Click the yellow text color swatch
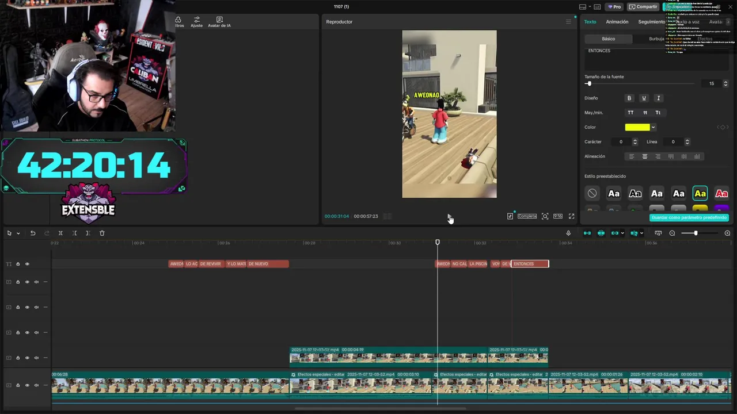Viewport: 737px width, 414px height. tap(637, 127)
